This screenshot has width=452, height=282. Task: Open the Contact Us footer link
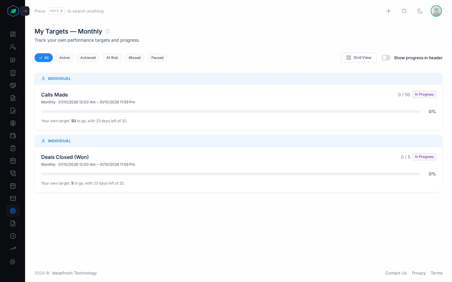396,273
